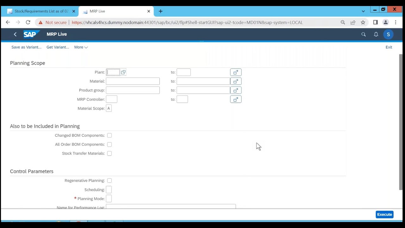Close the MRP Live tab
Image resolution: width=405 pixels, height=228 pixels.
[149, 11]
